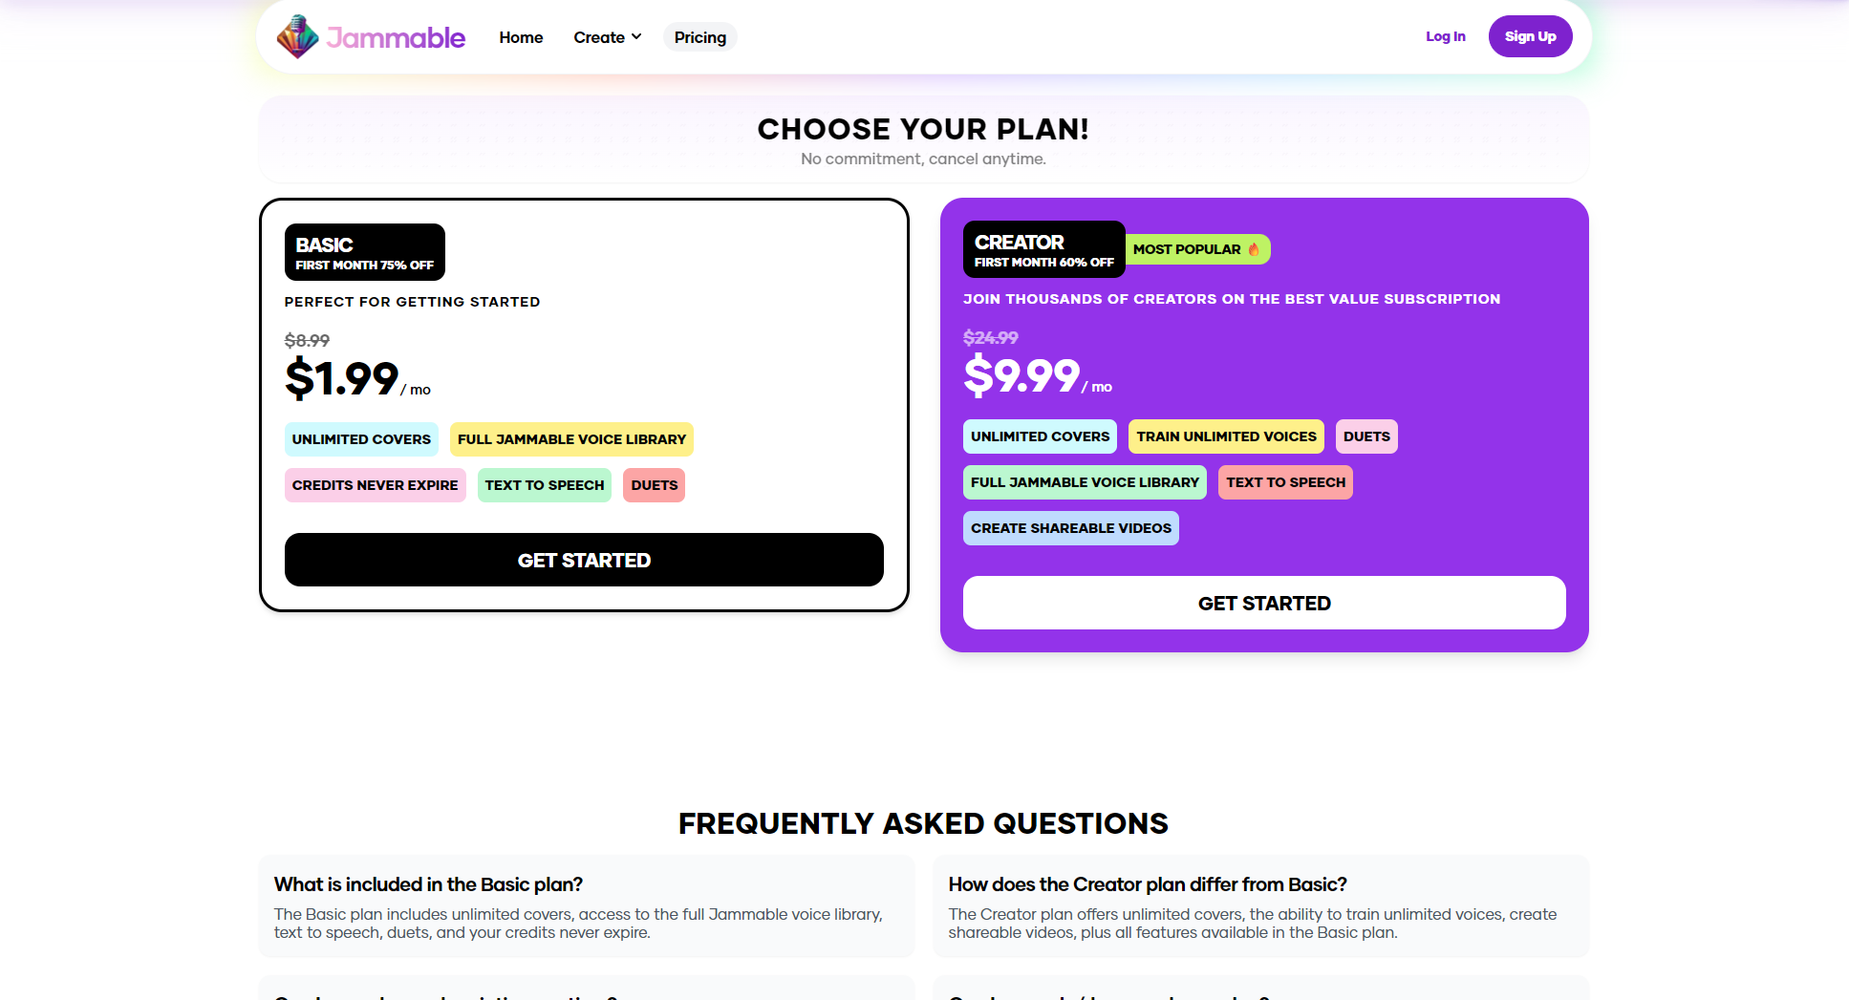The height and width of the screenshot is (1000, 1849).
Task: Click the Create Shareable Videos tag
Action: pyautogui.click(x=1070, y=528)
